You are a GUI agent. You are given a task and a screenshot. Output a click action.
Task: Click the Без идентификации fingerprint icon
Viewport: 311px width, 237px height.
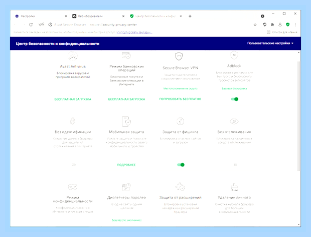73,121
